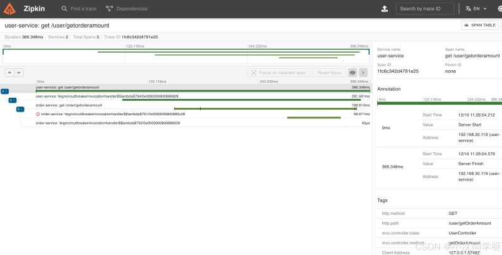Select the user-service lambda$794 span row
This screenshot has height=255, width=502.
203,98
